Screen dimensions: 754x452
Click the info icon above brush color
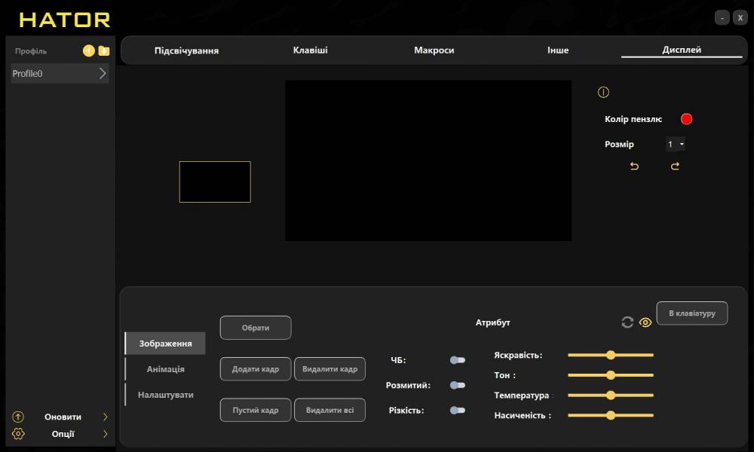tap(603, 93)
